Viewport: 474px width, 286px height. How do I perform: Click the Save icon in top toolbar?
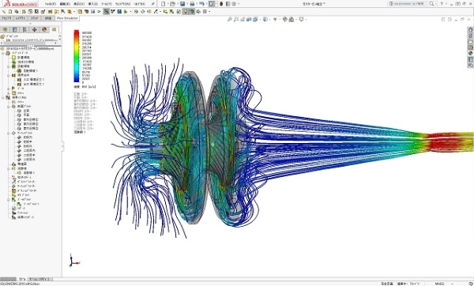[182, 4]
